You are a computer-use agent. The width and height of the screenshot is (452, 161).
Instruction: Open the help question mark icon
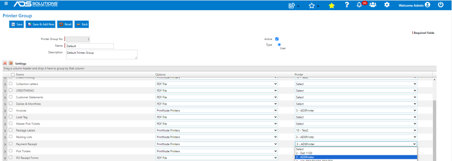point(347,5)
